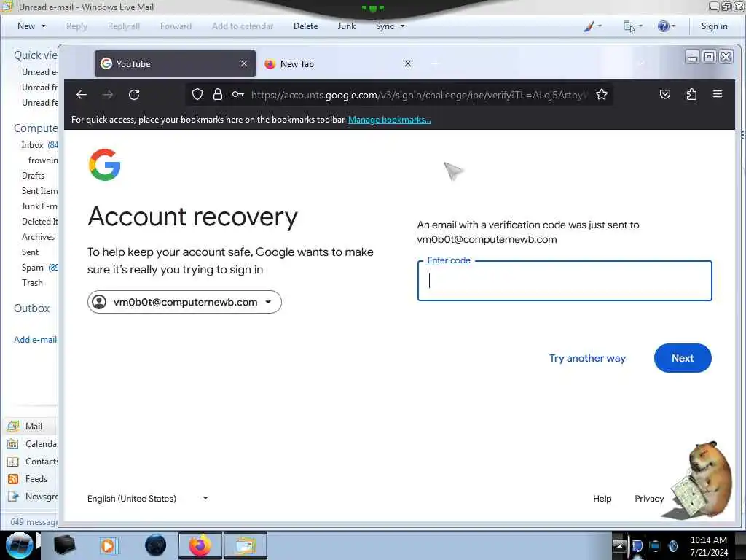Close the New Tab tab
The height and width of the screenshot is (560, 746).
408,63
